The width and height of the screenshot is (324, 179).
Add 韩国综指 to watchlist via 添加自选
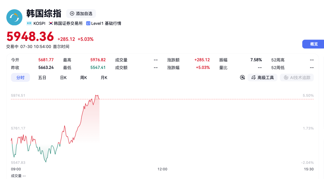click(x=81, y=13)
